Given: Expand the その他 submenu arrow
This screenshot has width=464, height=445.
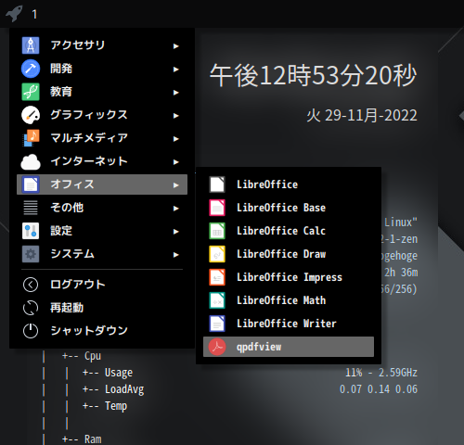Looking at the screenshot, I should click(176, 209).
